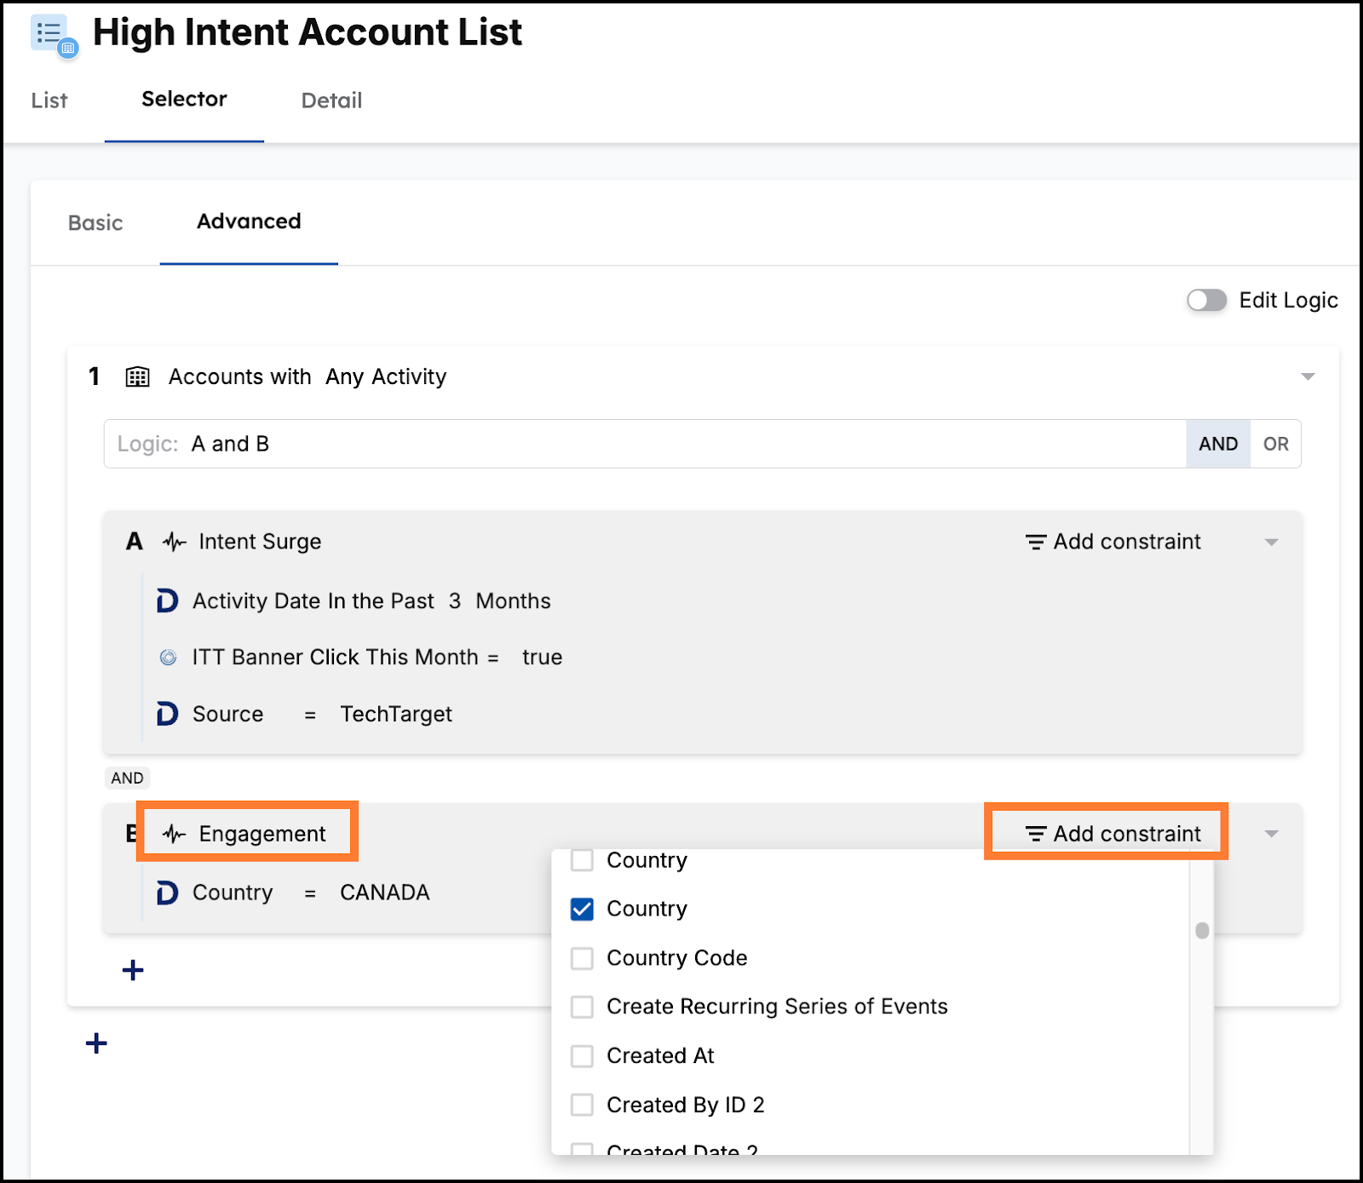Click the Engagement activity label
The height and width of the screenshot is (1183, 1363).
pyautogui.click(x=262, y=834)
